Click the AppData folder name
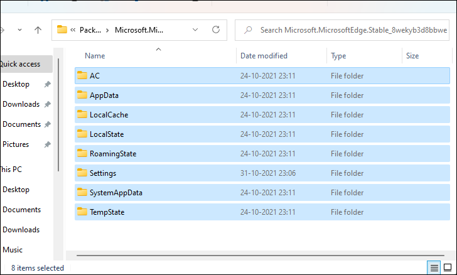The height and width of the screenshot is (275, 457). click(104, 95)
